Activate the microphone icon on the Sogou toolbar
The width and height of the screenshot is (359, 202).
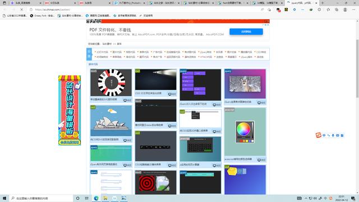tap(333, 135)
